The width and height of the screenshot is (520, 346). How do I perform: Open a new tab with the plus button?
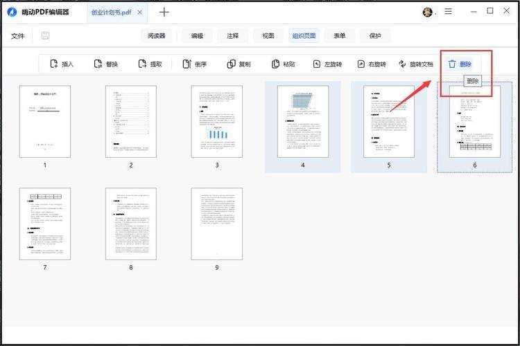tap(164, 12)
